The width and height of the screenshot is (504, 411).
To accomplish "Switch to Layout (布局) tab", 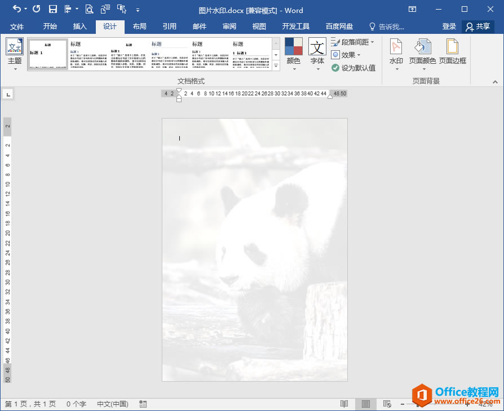I will pyautogui.click(x=139, y=27).
